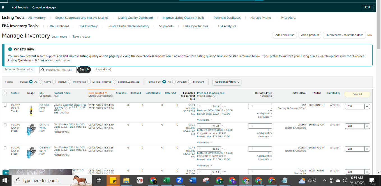Open Word from the taskbar
Image resolution: width=381 pixels, height=186 pixels.
point(193,181)
